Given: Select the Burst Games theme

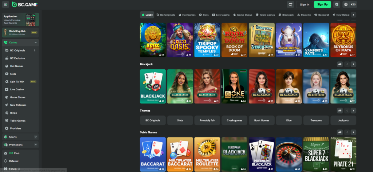Looking at the screenshot, I should [x=262, y=120].
